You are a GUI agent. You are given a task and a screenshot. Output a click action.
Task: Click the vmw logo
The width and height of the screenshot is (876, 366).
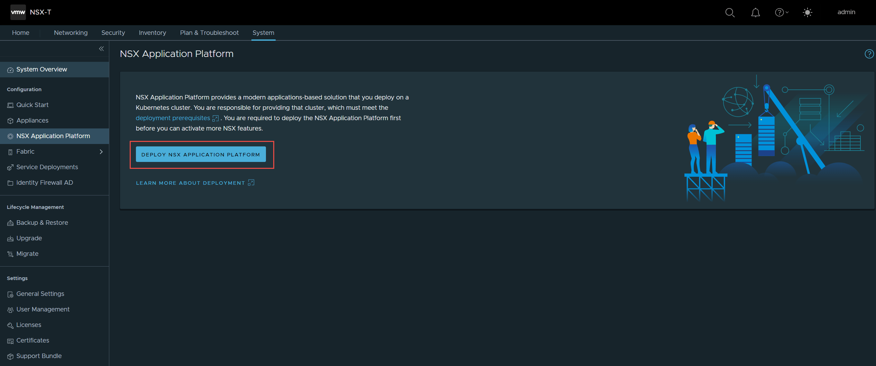click(x=18, y=12)
